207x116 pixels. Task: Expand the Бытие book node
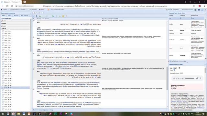click(2, 21)
